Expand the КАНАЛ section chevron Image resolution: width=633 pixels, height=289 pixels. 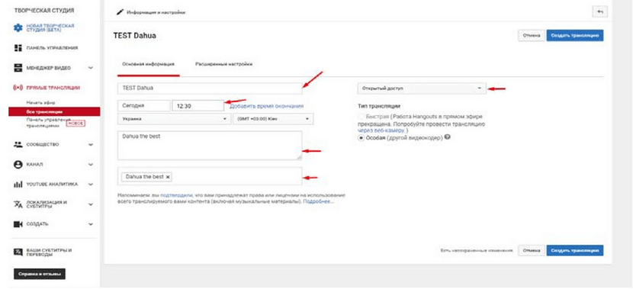91,164
